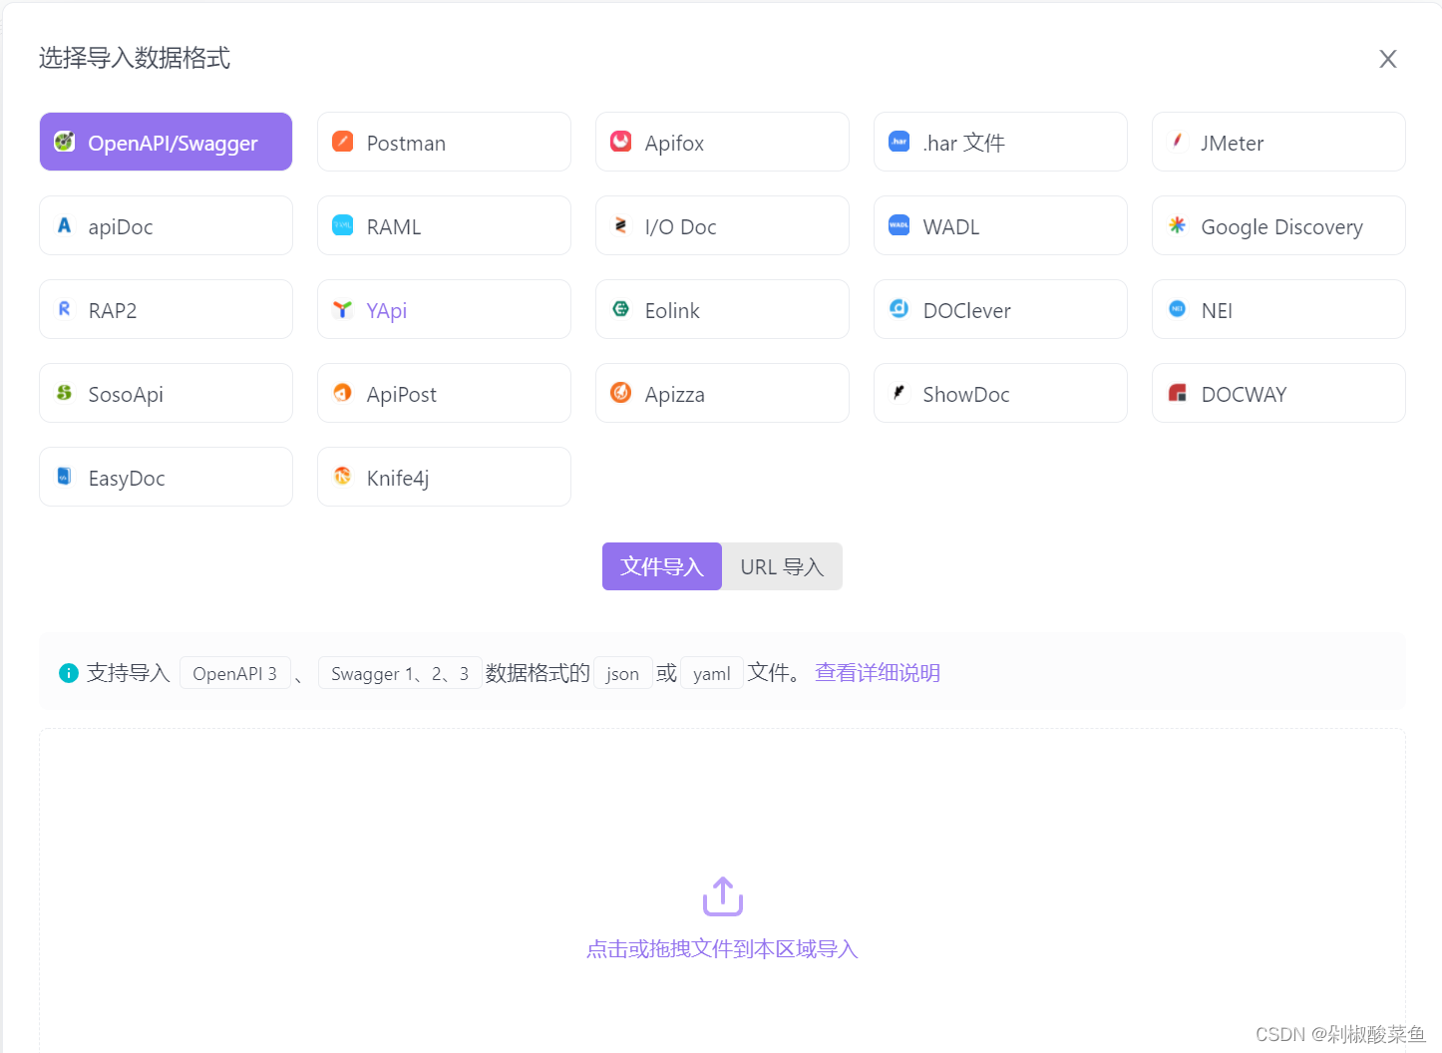Click the .har file icon
This screenshot has height=1053, width=1442.
coord(900,142)
